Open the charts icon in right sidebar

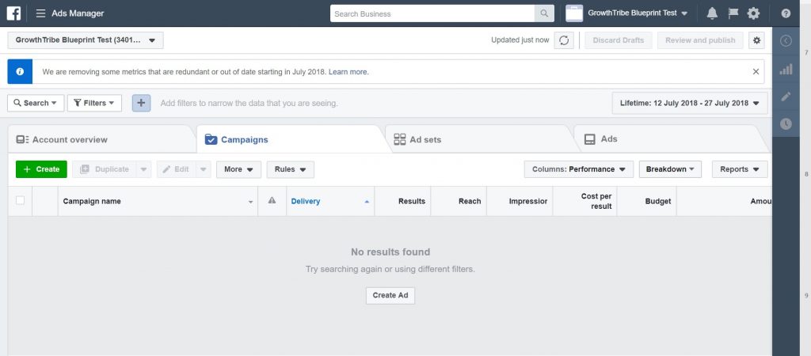(786, 70)
